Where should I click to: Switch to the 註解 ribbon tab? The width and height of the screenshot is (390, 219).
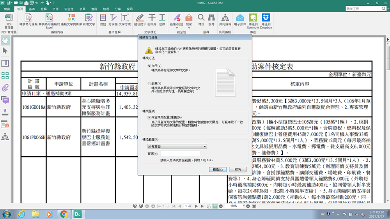click(x=44, y=9)
